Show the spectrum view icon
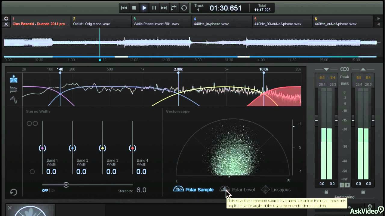This screenshot has height=216, width=385. (x=14, y=90)
